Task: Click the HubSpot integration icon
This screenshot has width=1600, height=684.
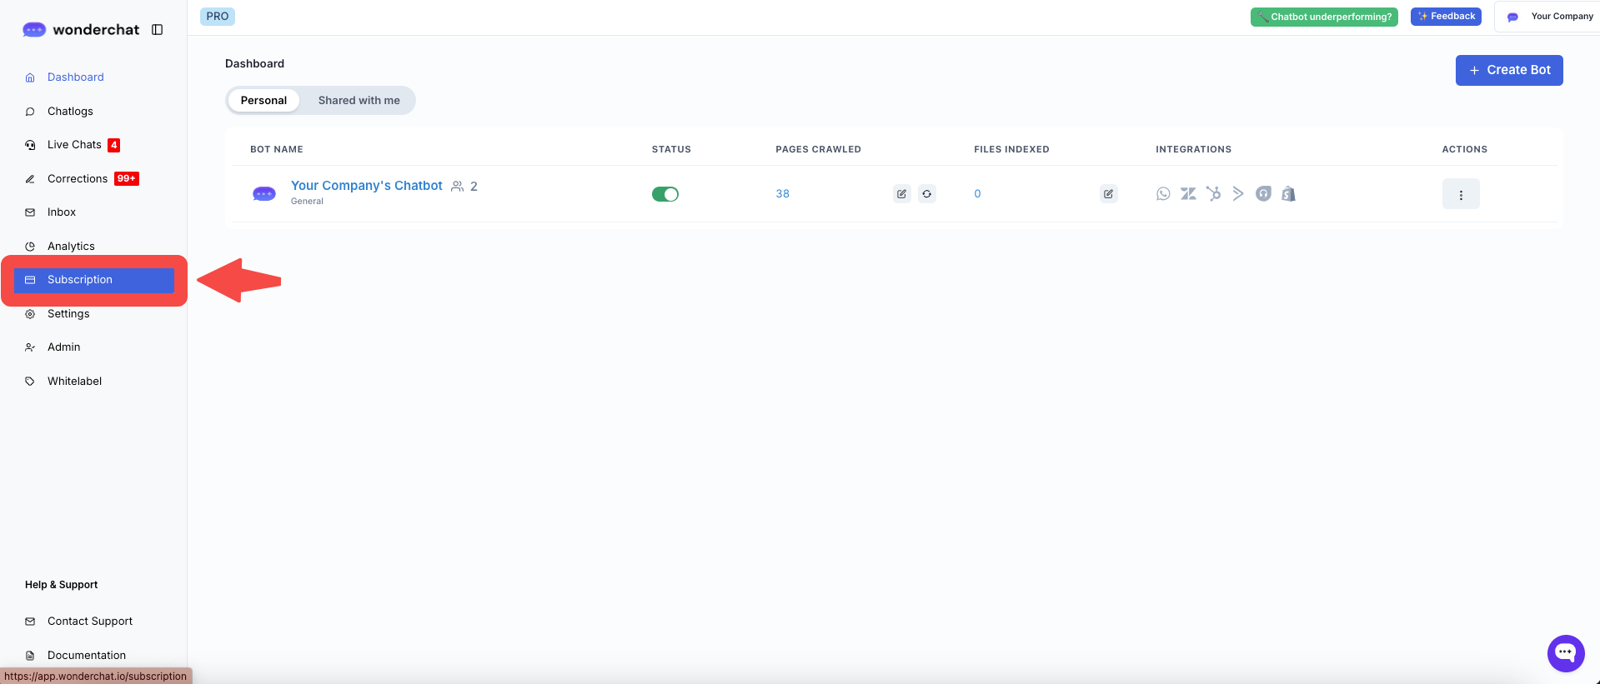Action: coord(1213,194)
